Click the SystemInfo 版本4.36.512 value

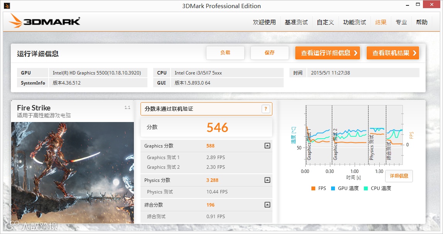(x=98, y=83)
